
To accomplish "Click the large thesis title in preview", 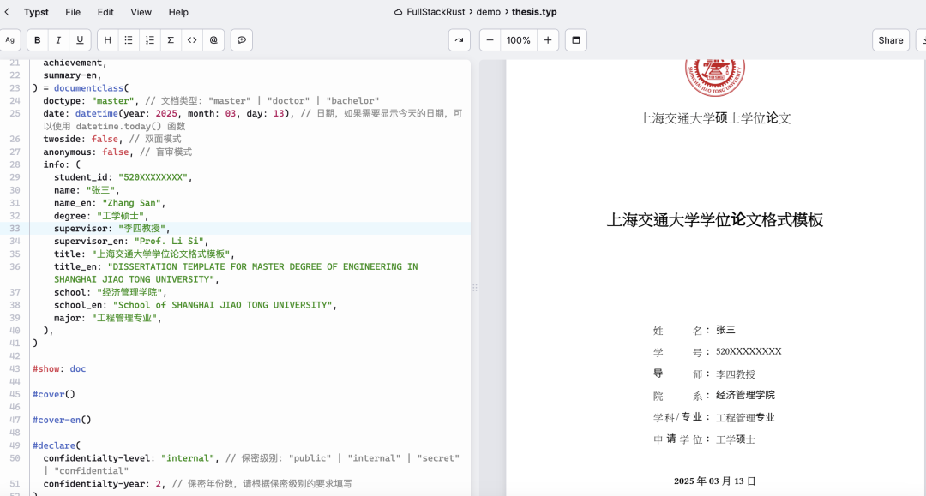I will 714,220.
